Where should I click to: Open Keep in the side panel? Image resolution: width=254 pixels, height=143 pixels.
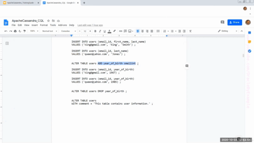[250, 42]
